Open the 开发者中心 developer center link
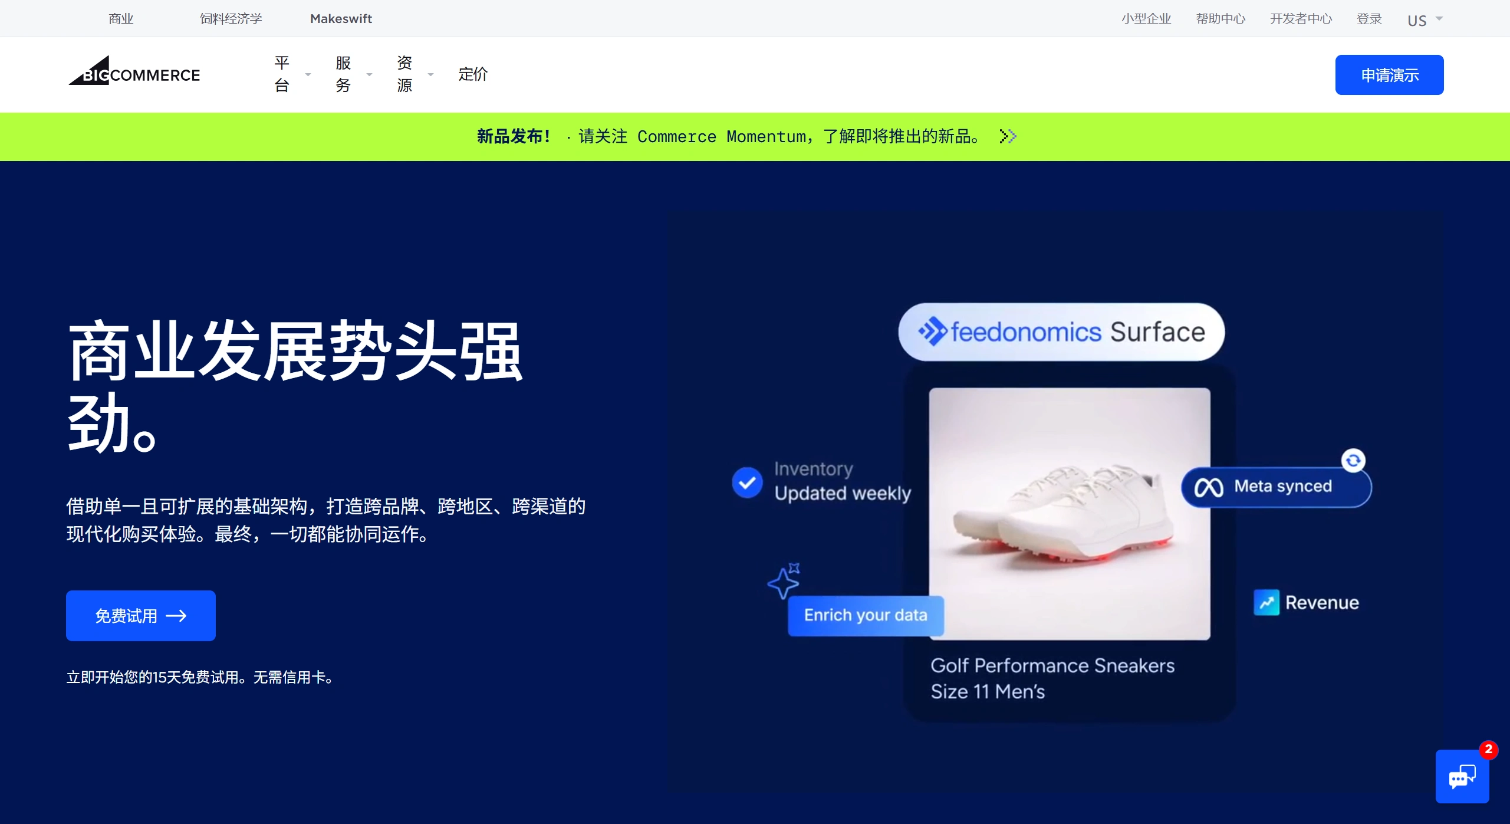1510x824 pixels. 1301,19
